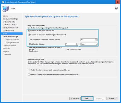Go to the General wizard page
Screen dimensions: 121x103
pos(6,16)
